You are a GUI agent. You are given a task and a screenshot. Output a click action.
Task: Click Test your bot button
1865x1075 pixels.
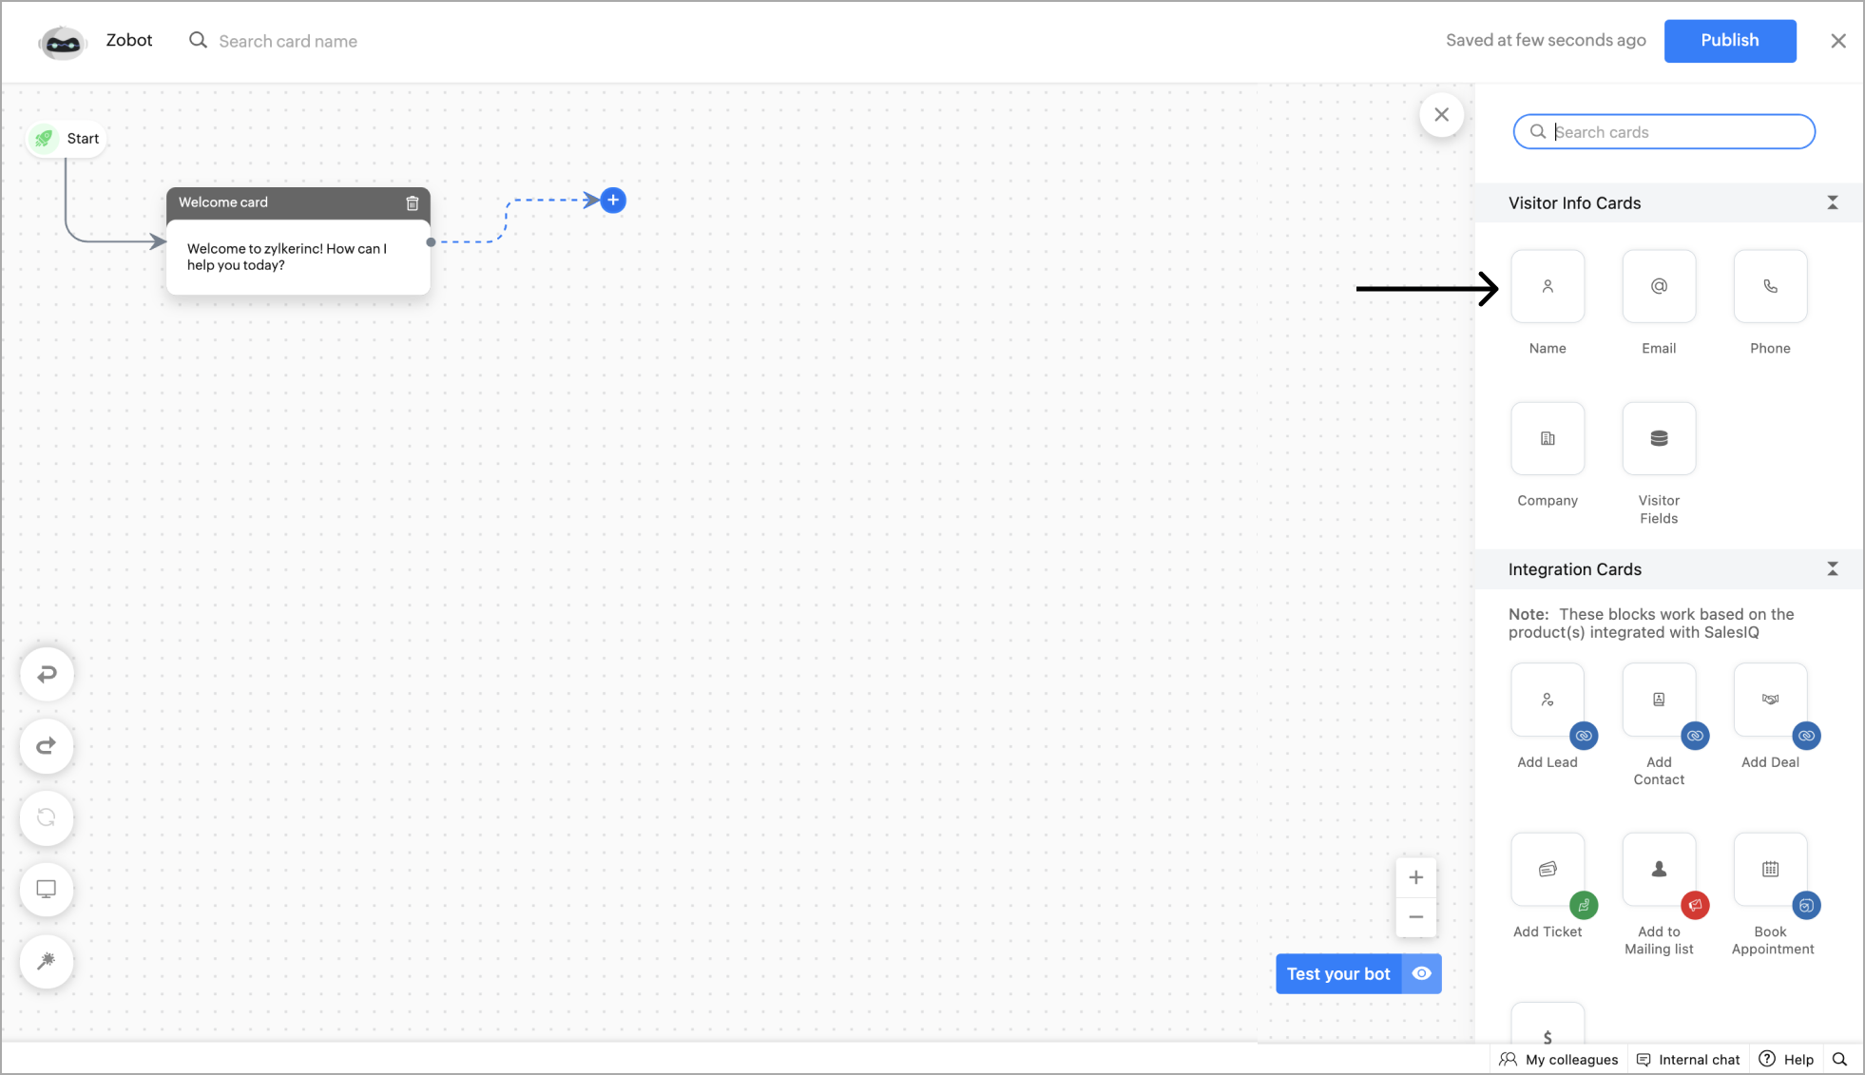(x=1337, y=974)
